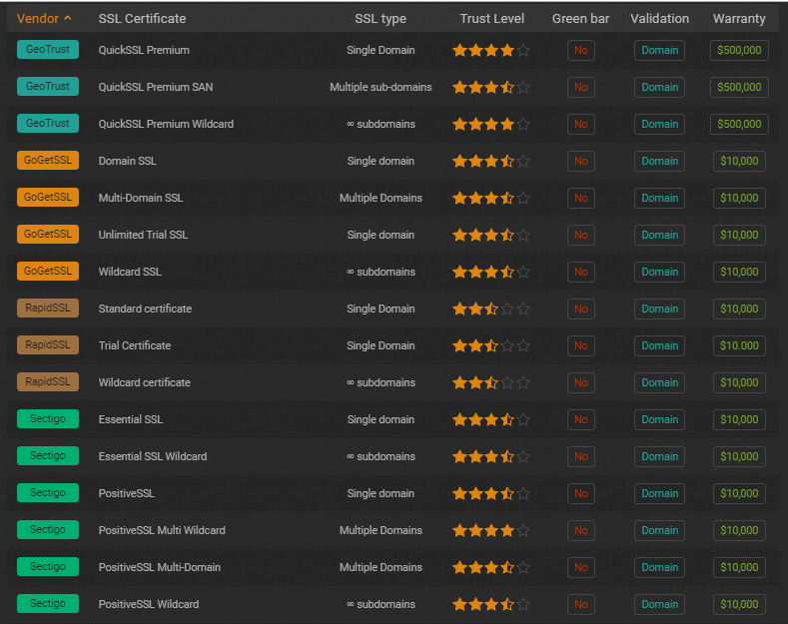Open Unlimited Trial SSL certificate
Viewport: 788px width, 624px height.
(143, 235)
